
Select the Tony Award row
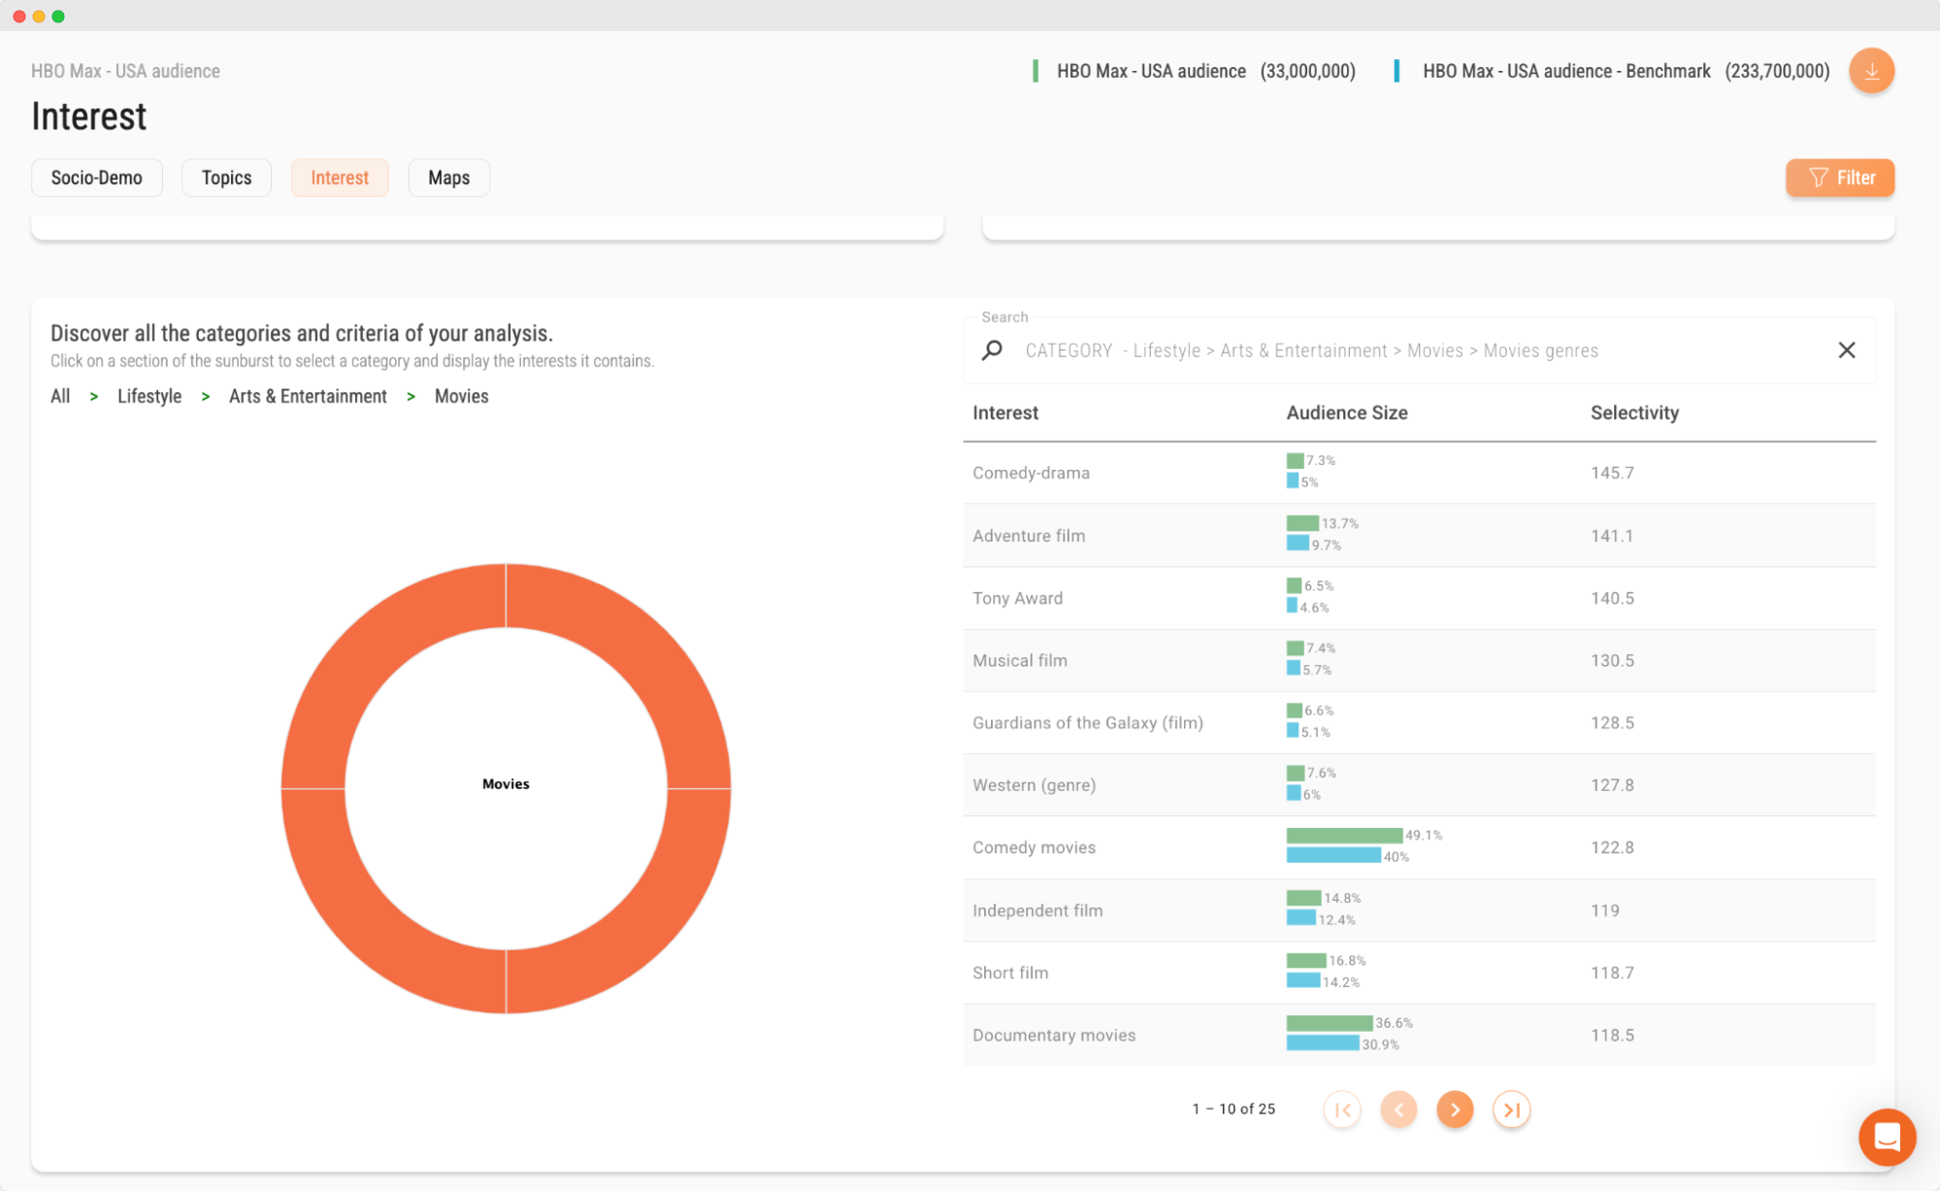tap(1419, 598)
